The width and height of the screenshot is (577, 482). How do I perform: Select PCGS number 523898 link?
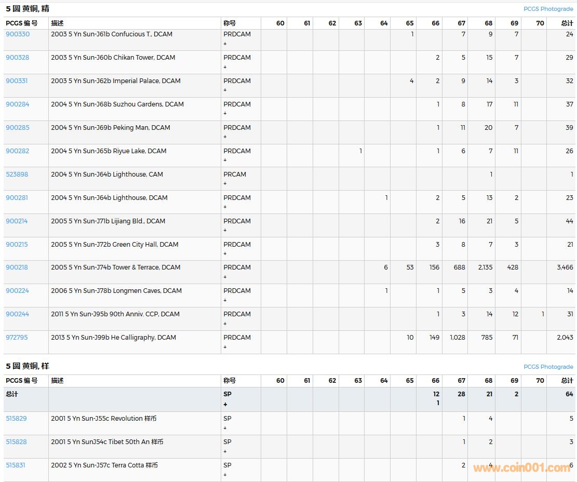click(x=17, y=175)
